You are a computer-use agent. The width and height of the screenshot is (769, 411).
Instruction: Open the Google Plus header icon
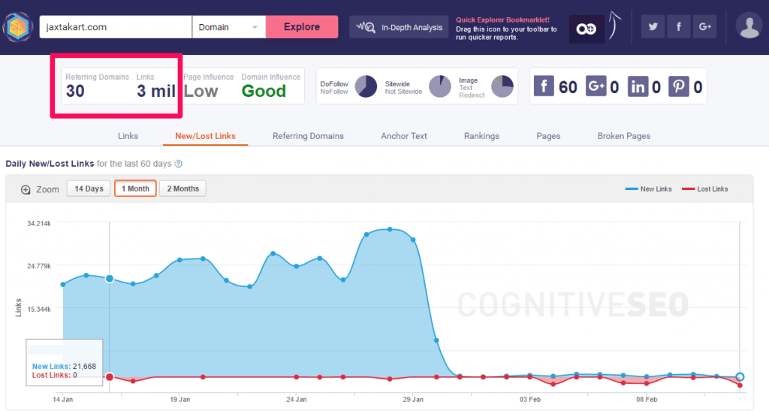(x=704, y=26)
